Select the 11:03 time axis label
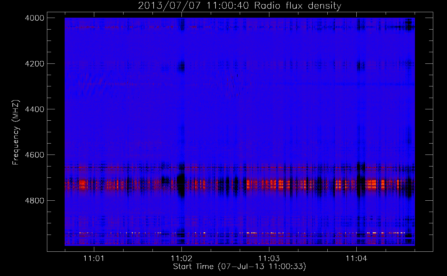This screenshot has width=447, height=276. (x=269, y=259)
